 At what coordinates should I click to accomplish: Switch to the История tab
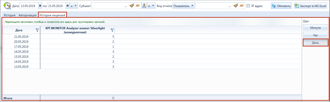coord(9,15)
